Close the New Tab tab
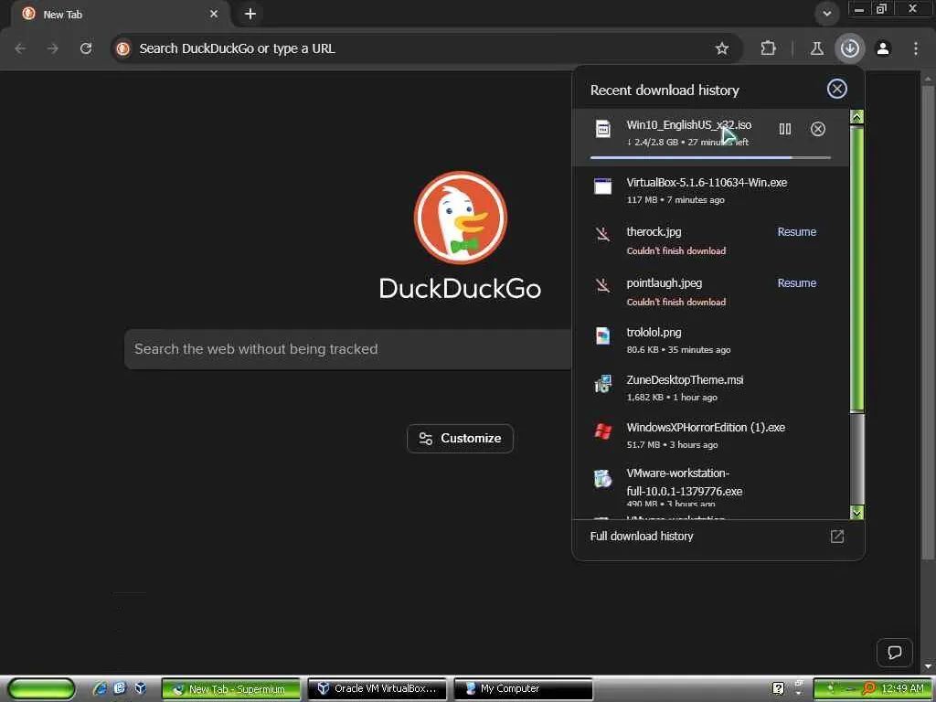 click(214, 14)
